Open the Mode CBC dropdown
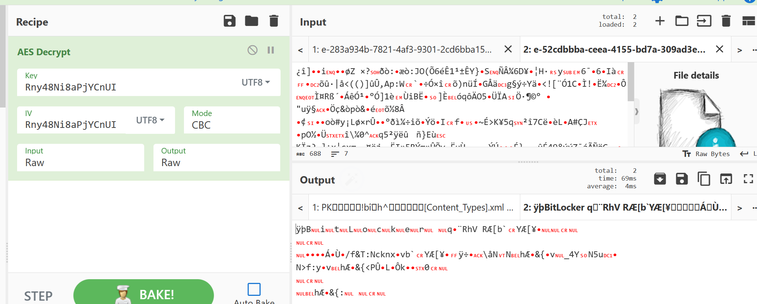This screenshot has height=304, width=757. [232, 120]
